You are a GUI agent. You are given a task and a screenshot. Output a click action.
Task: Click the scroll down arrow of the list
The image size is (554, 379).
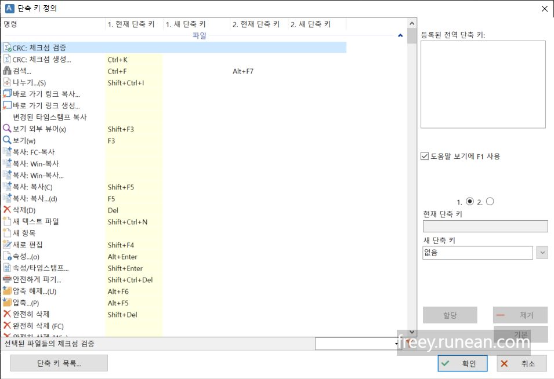(412, 331)
